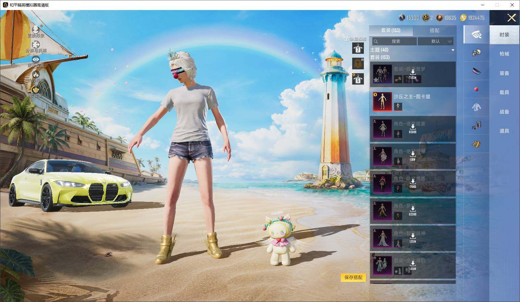Click the gold A coin currency icon
The width and height of the screenshot is (520, 302).
tap(425, 18)
